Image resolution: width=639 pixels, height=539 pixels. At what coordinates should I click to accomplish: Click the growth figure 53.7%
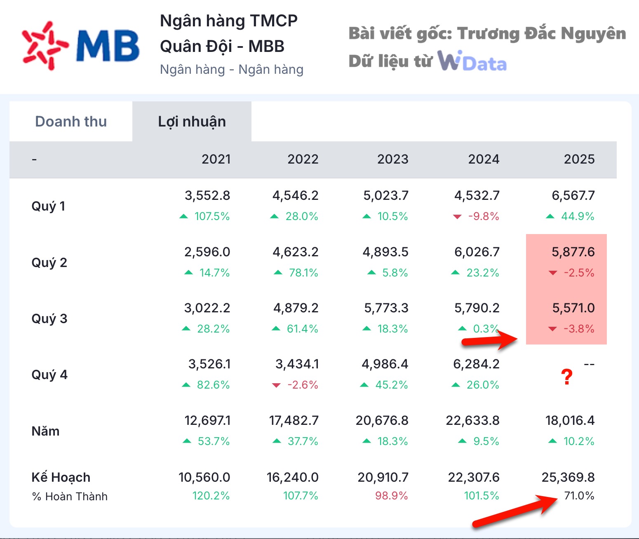[x=214, y=441]
